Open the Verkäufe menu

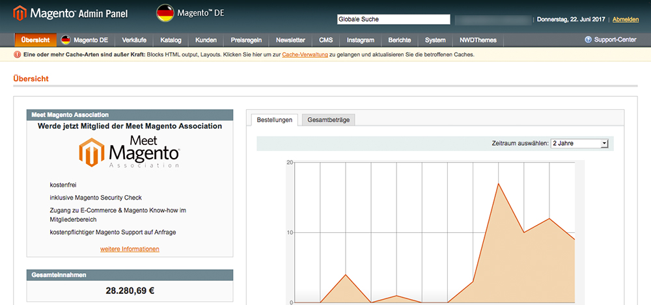134,40
